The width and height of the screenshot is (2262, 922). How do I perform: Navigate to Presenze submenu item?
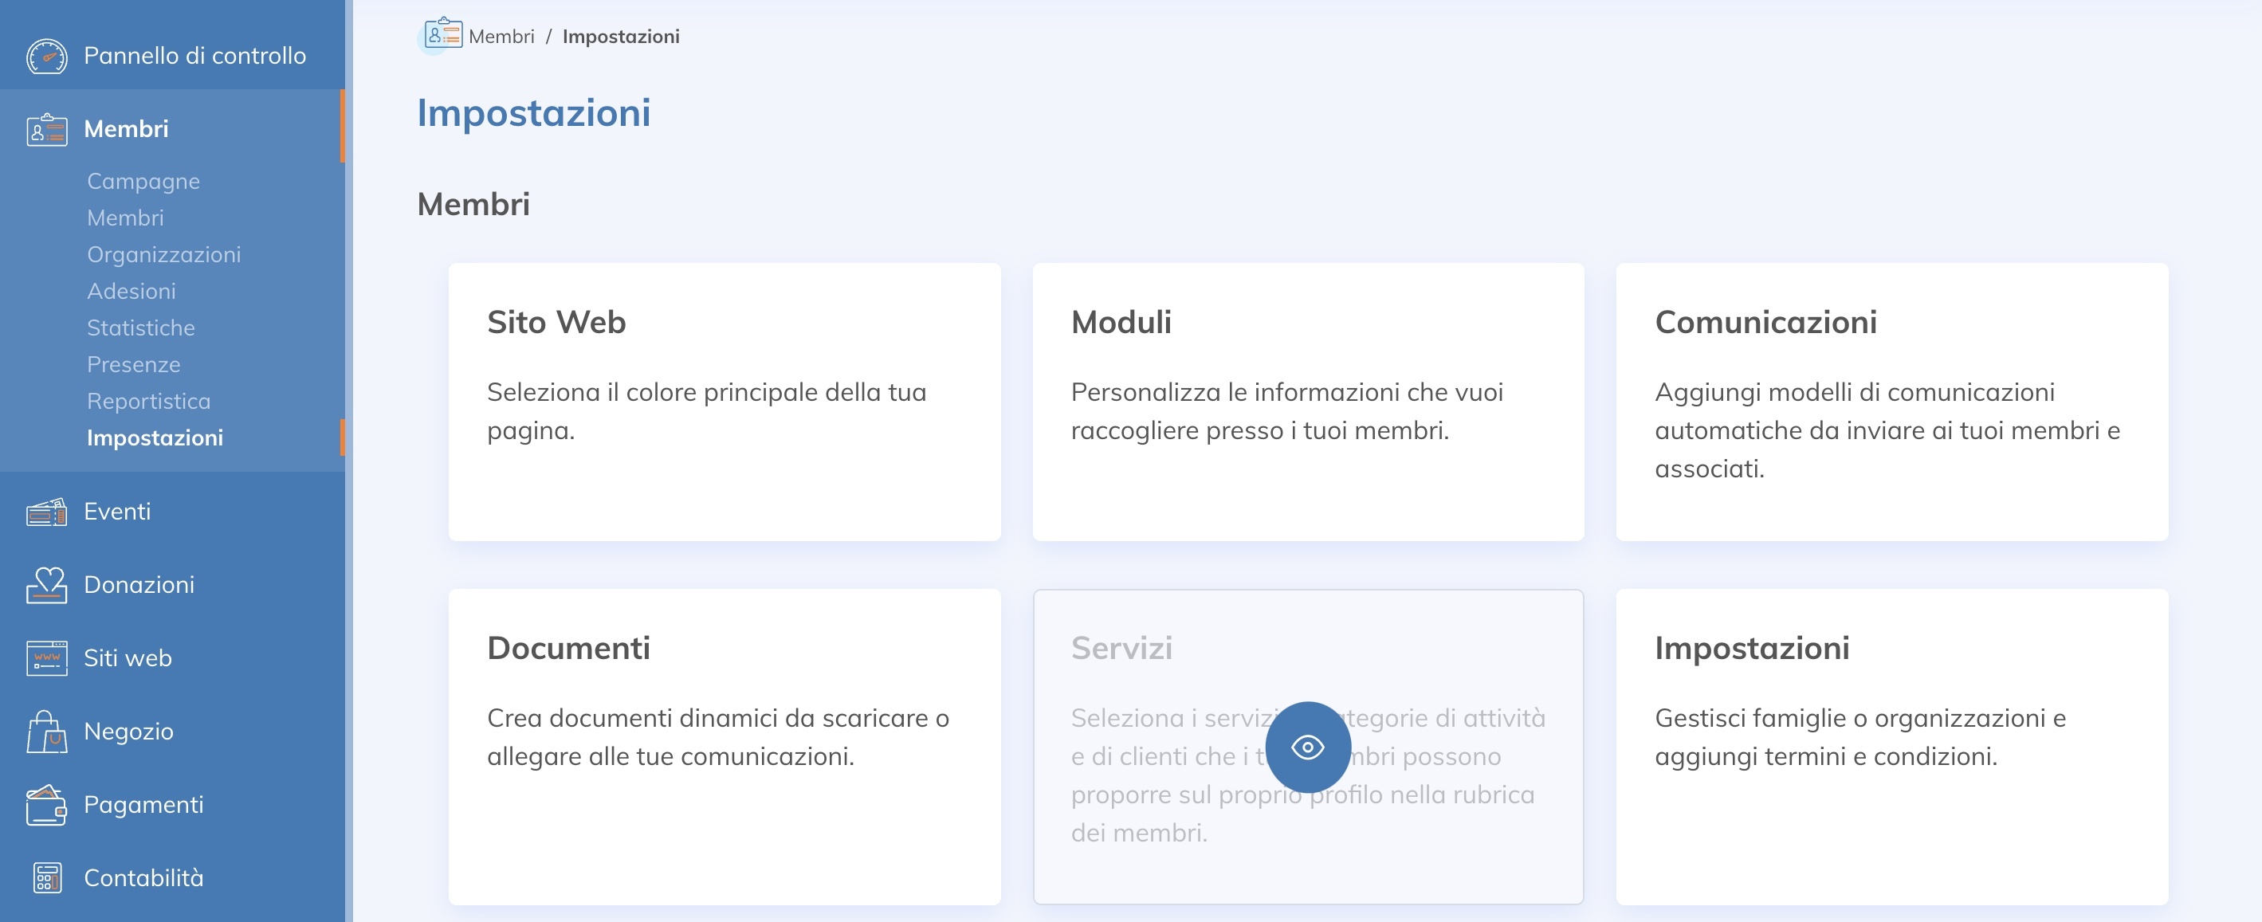133,364
